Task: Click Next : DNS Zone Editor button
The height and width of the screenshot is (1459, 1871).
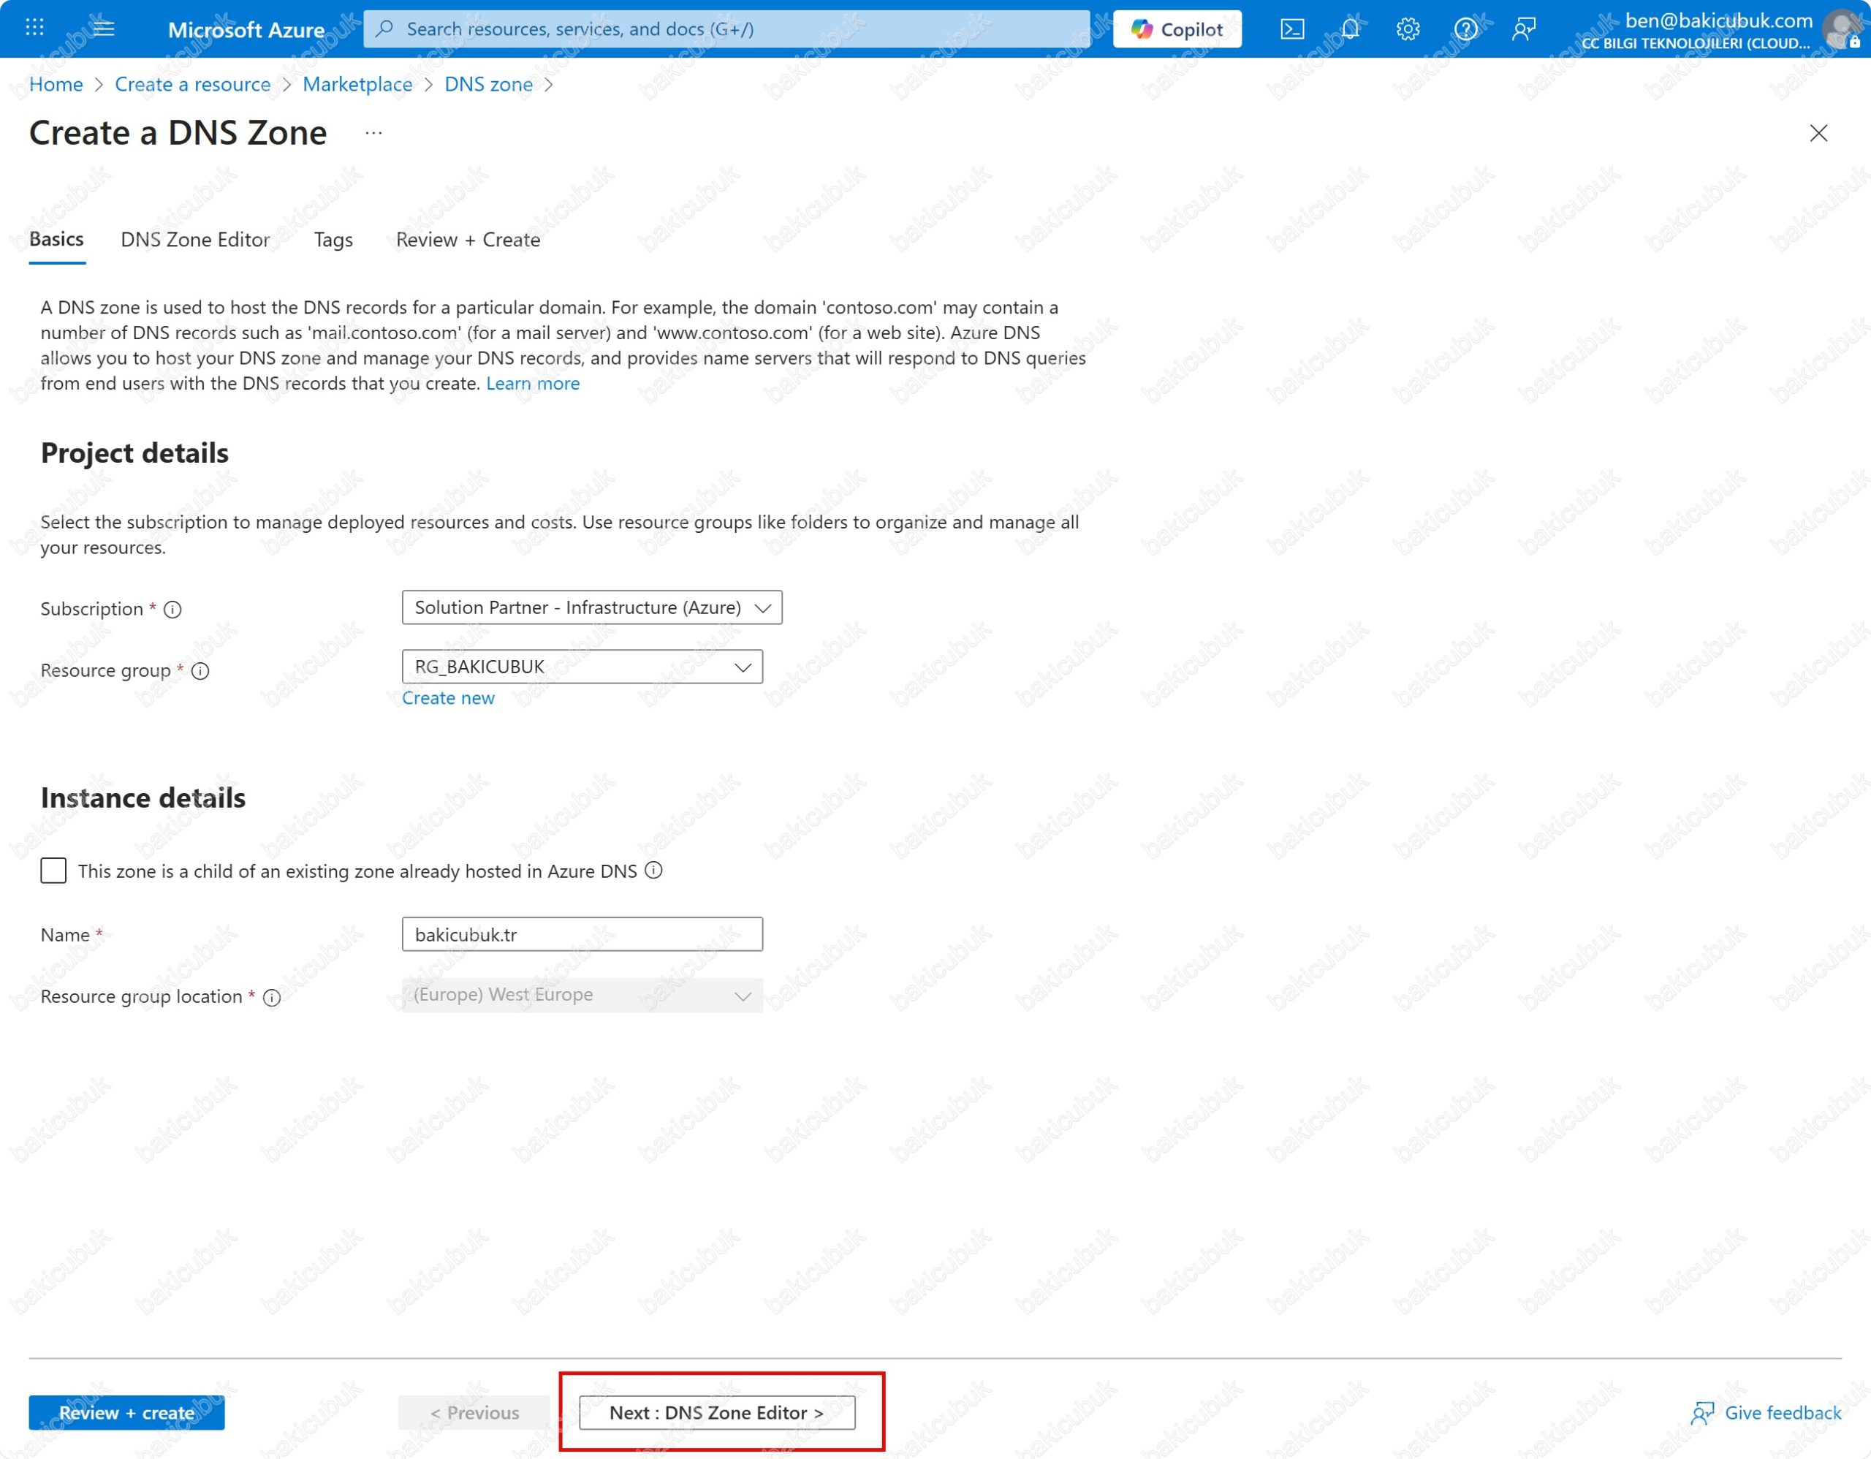Action: point(716,1412)
